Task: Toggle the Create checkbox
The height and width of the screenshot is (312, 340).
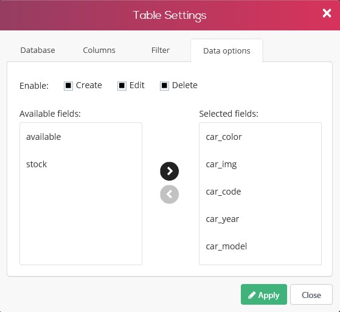Action: (x=68, y=86)
